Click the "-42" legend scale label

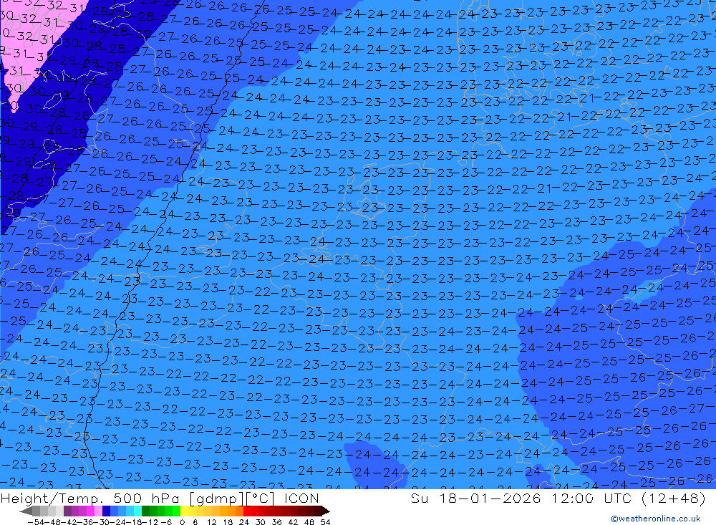point(69,522)
